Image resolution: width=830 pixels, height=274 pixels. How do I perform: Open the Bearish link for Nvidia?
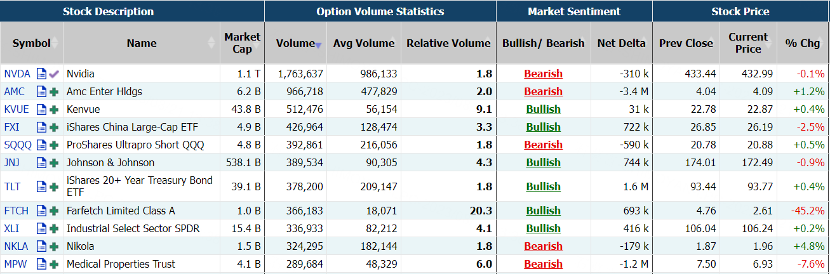tap(543, 74)
